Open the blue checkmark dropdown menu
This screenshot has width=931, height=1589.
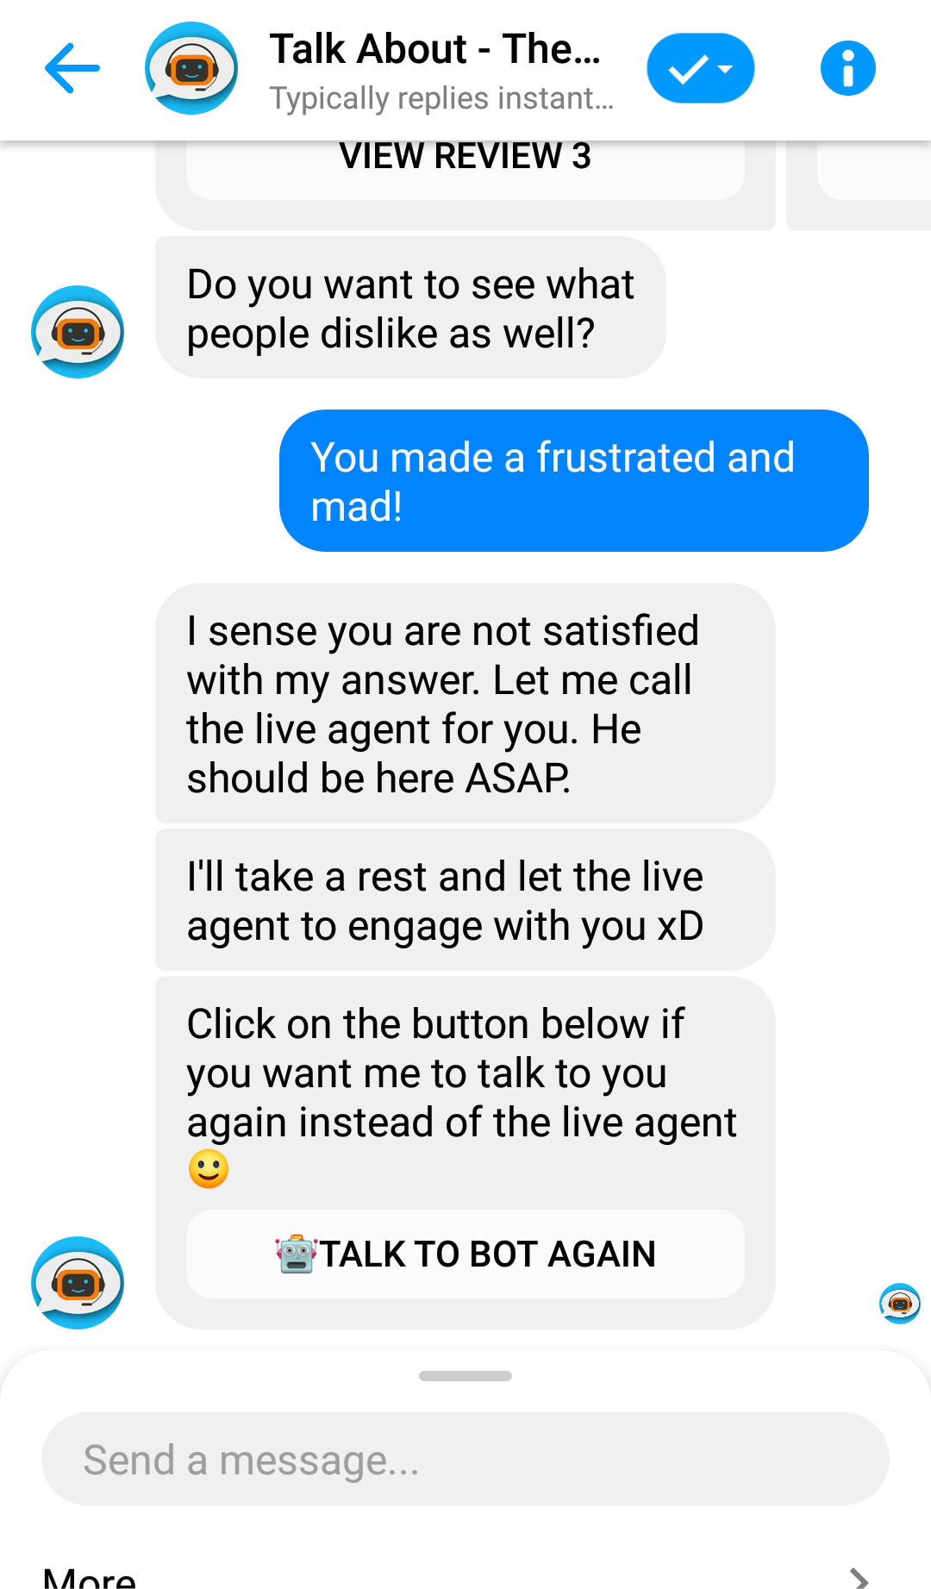pos(700,68)
